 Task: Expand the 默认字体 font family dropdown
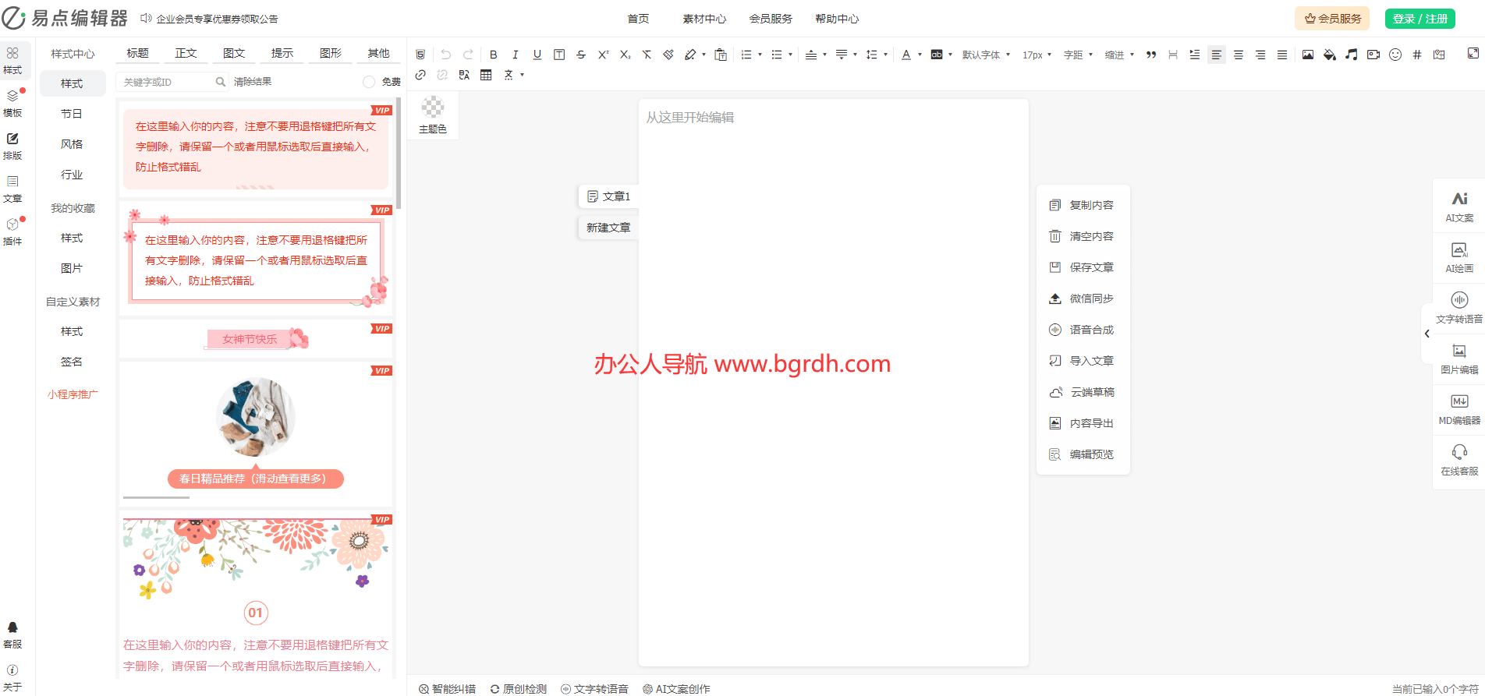click(986, 55)
